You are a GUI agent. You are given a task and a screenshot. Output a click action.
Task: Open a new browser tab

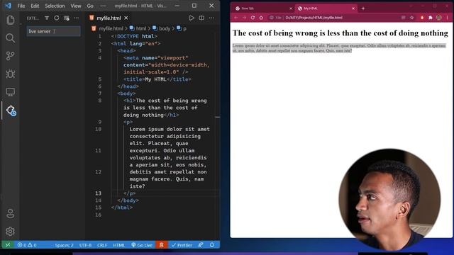363,8
